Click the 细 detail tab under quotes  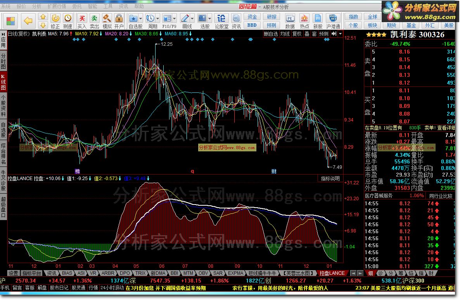370,273
